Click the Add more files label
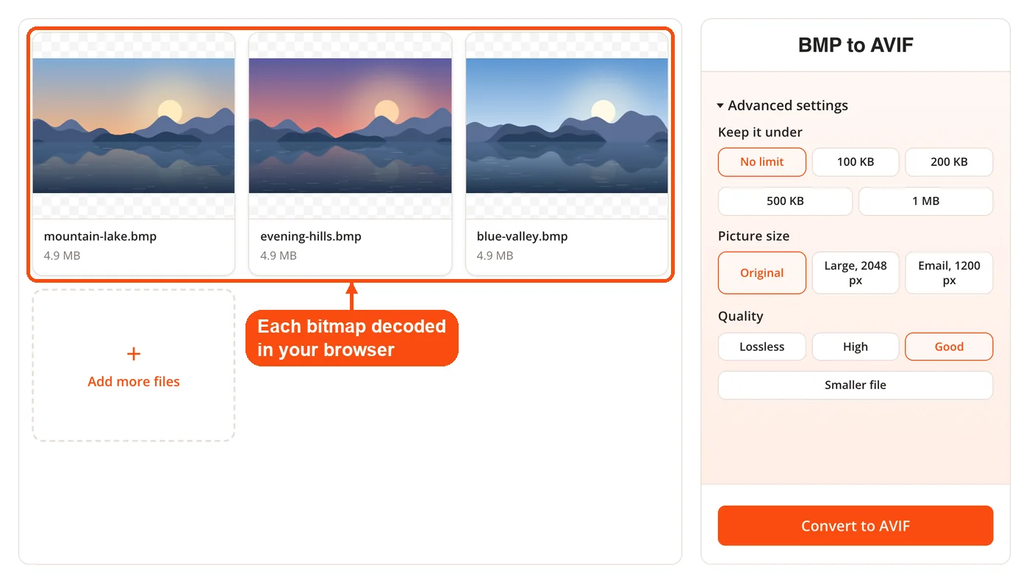The width and height of the screenshot is (1029, 583). [134, 382]
